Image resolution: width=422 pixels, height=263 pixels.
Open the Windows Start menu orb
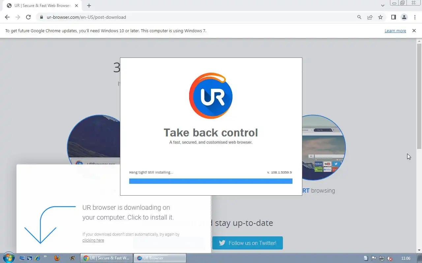[9, 258]
